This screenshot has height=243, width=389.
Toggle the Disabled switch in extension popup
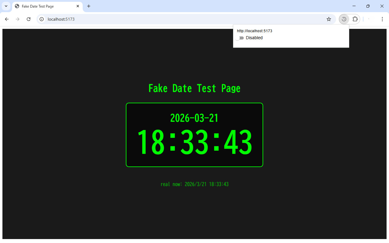240,38
